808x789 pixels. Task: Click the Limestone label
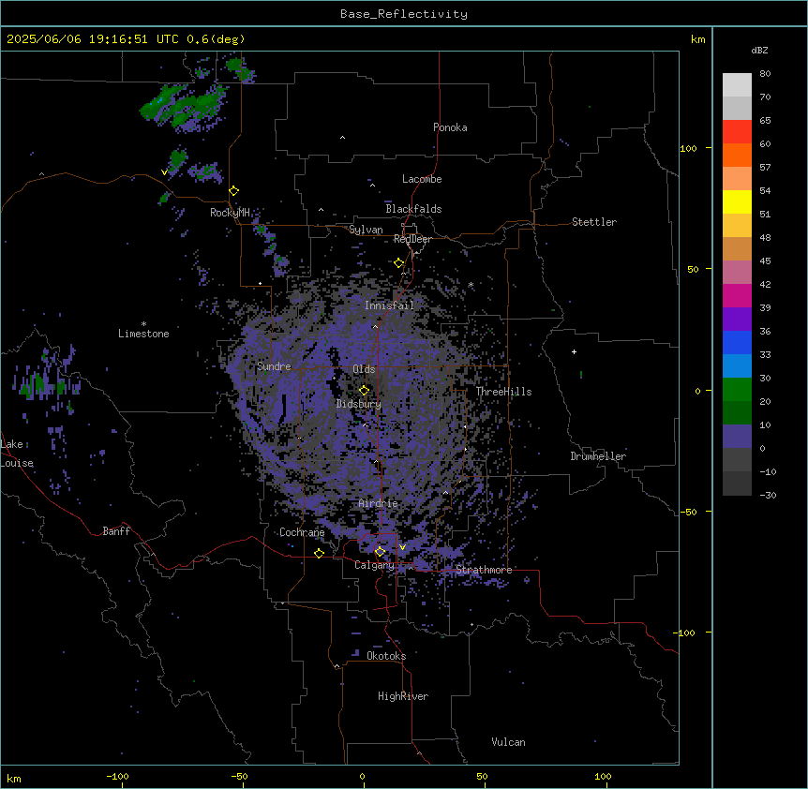[x=143, y=334]
